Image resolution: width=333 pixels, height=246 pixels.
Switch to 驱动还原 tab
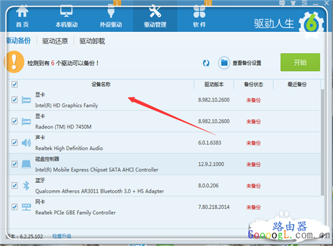[x=55, y=41]
